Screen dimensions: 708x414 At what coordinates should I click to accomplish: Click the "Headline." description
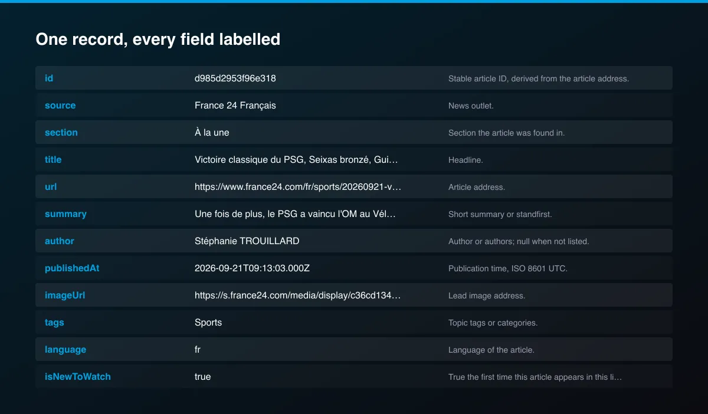[x=466, y=160]
